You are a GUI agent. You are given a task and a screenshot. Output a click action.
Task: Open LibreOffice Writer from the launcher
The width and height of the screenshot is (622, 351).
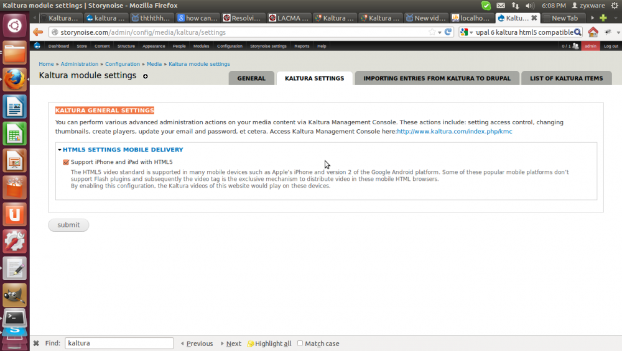14,107
